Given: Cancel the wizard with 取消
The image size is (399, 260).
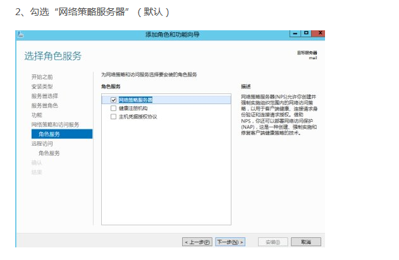Looking at the screenshot, I should click(305, 242).
